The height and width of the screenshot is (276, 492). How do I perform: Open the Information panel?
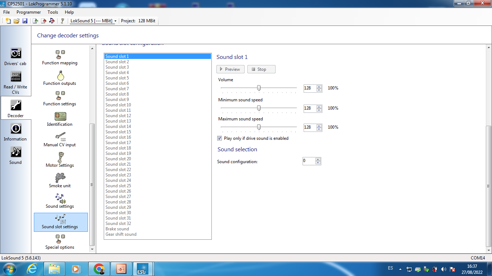(15, 132)
